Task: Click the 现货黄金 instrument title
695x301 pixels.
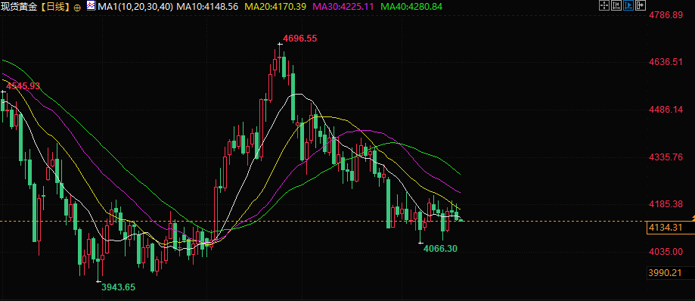Action: point(20,7)
